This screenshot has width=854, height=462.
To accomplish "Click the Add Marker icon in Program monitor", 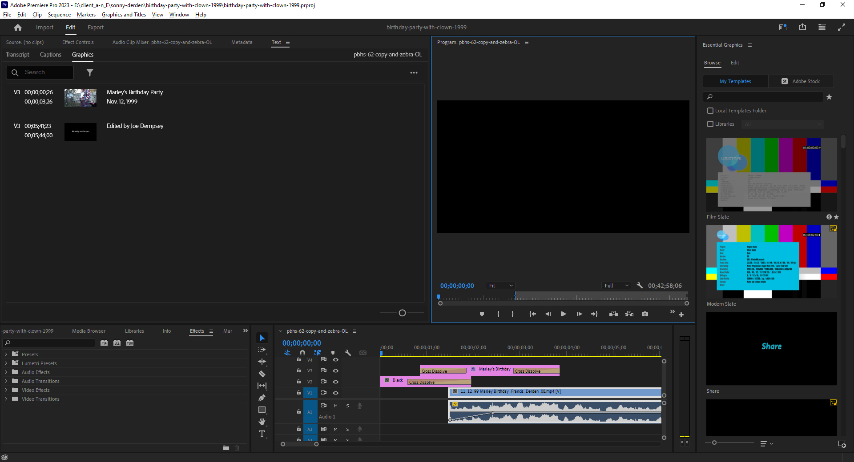I will [482, 314].
